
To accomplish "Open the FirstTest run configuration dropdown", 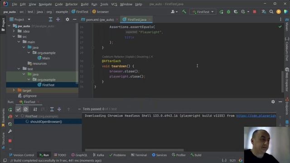I will [x=203, y=12].
